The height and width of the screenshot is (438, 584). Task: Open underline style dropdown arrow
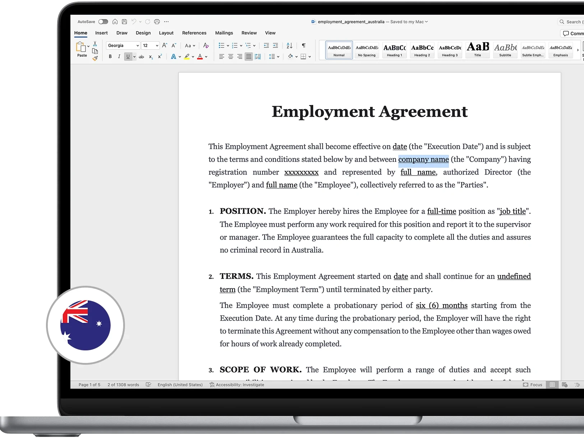[x=134, y=57]
